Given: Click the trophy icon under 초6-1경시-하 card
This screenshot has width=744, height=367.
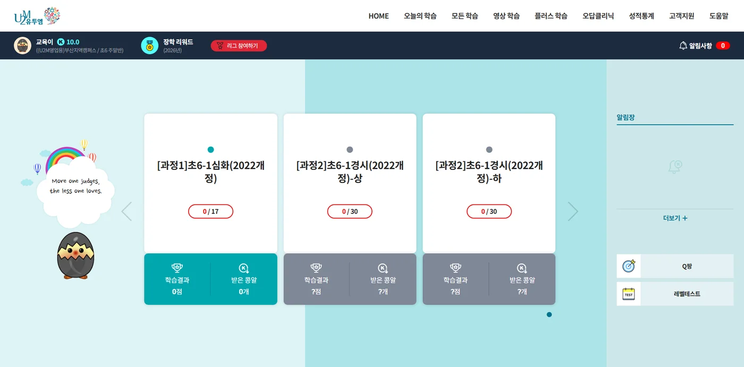Looking at the screenshot, I should [455, 268].
